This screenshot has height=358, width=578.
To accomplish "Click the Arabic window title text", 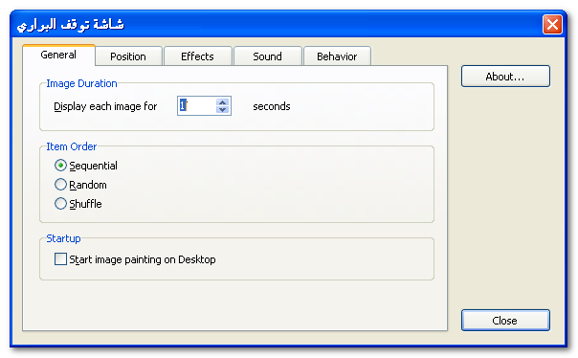I will click(71, 25).
